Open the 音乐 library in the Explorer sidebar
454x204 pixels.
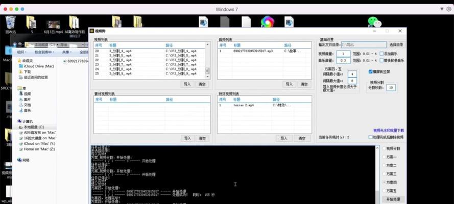click(x=25, y=110)
